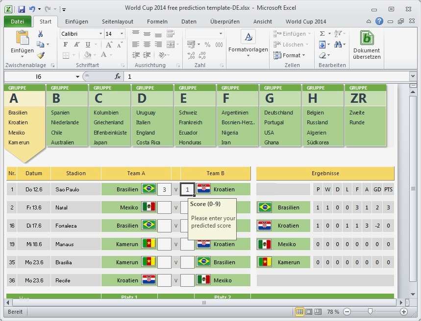Open the font size dropdown

(122, 34)
